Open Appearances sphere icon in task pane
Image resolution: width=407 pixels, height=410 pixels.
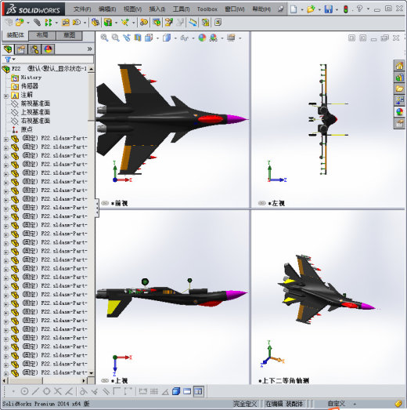[x=399, y=112]
